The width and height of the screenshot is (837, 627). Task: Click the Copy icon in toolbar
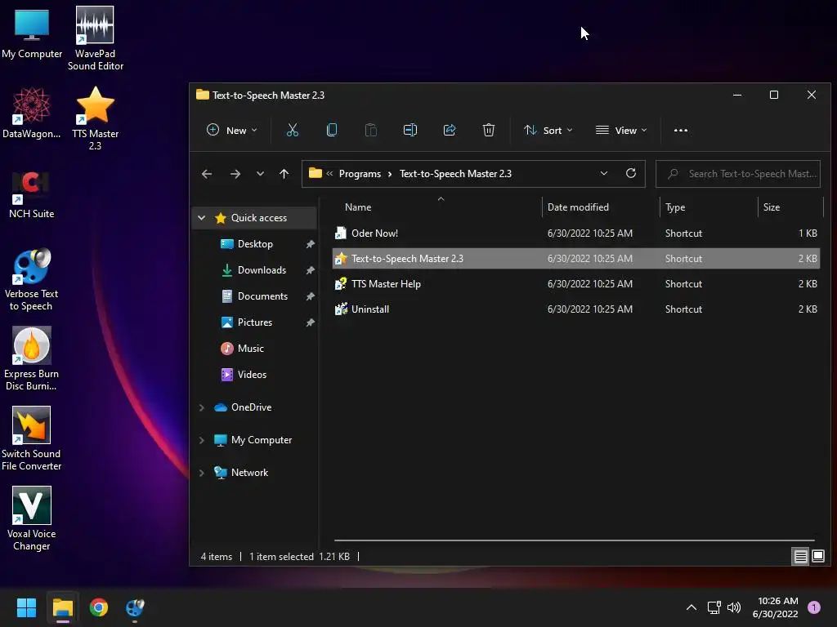click(332, 130)
